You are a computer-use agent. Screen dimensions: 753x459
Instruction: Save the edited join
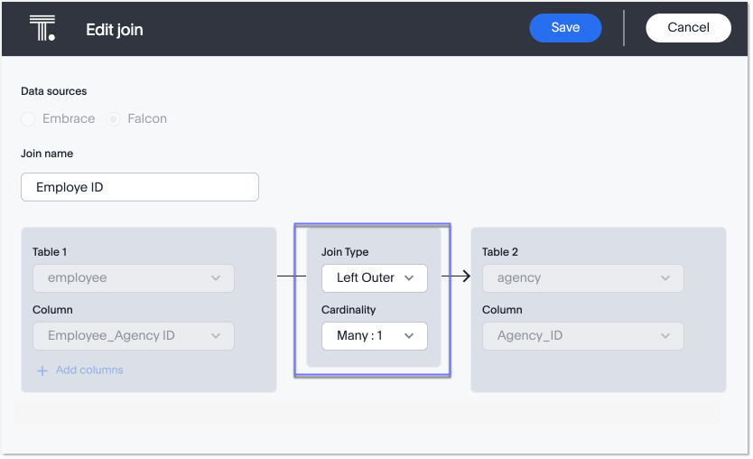(x=565, y=27)
